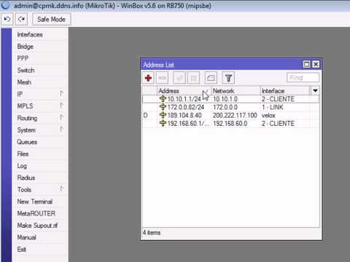Screen dimensions: 350x262
Task: Open the Manual
Action: [x=40, y=237]
